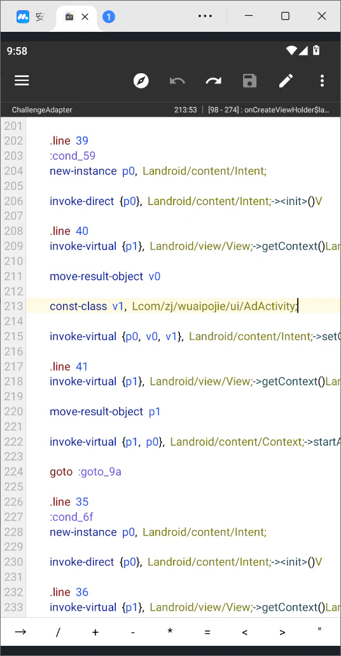Open the onCreateViewHolder method range selector
The height and width of the screenshot is (656, 341).
(x=268, y=110)
